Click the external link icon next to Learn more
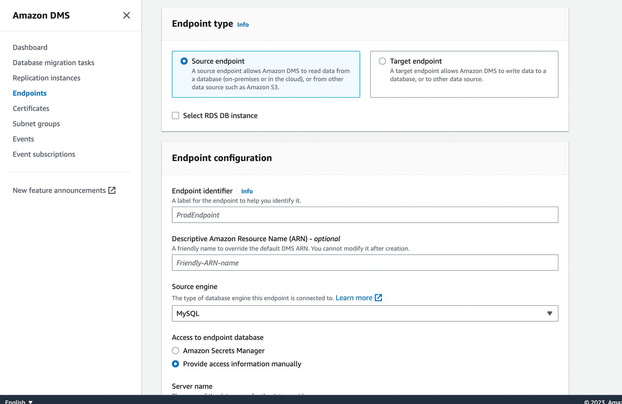 point(379,298)
